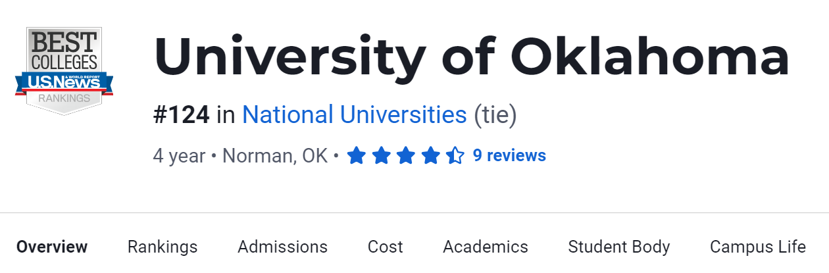829x273 pixels.
Task: Click the "4 year" school type text
Action: click(178, 156)
